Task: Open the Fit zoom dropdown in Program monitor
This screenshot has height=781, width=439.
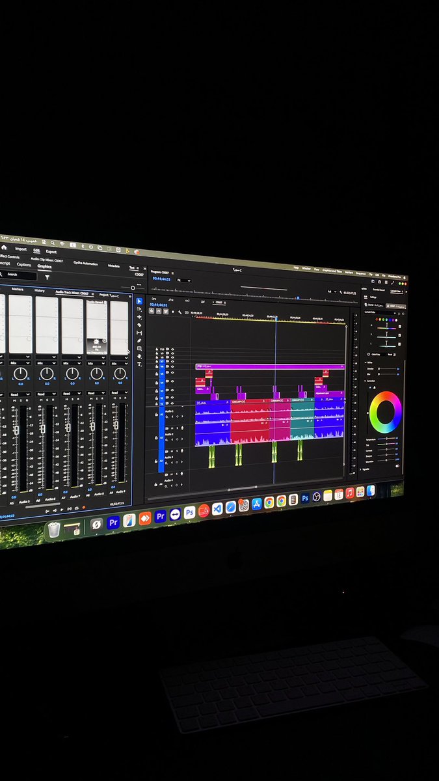Action: pyautogui.click(x=185, y=280)
